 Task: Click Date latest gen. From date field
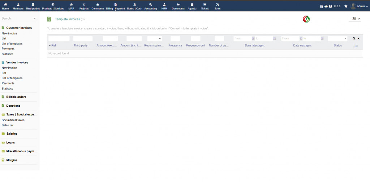coord(242,38)
